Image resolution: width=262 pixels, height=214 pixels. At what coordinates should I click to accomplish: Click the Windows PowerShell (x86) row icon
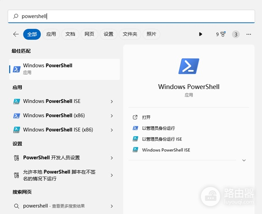pos(17,116)
